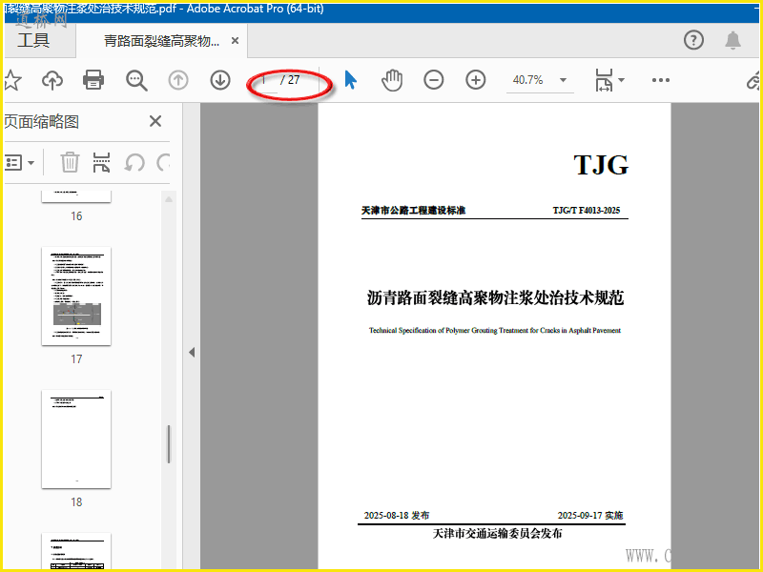The width and height of the screenshot is (763, 572).
Task: Open thumbnail print pages icon
Action: click(101, 162)
